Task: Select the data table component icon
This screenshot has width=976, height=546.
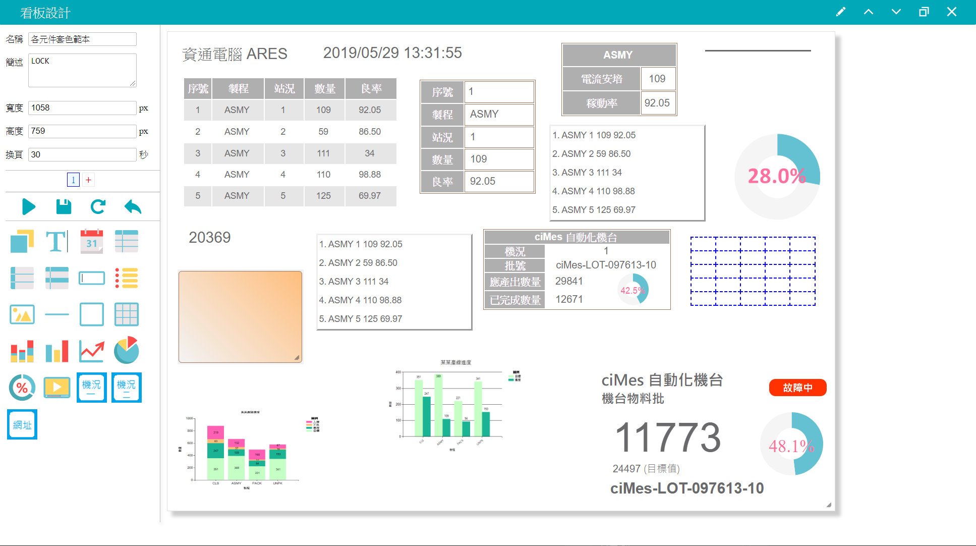Action: (x=127, y=241)
